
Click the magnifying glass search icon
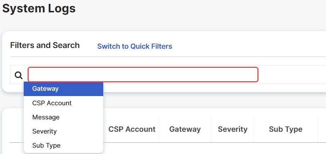click(x=18, y=75)
